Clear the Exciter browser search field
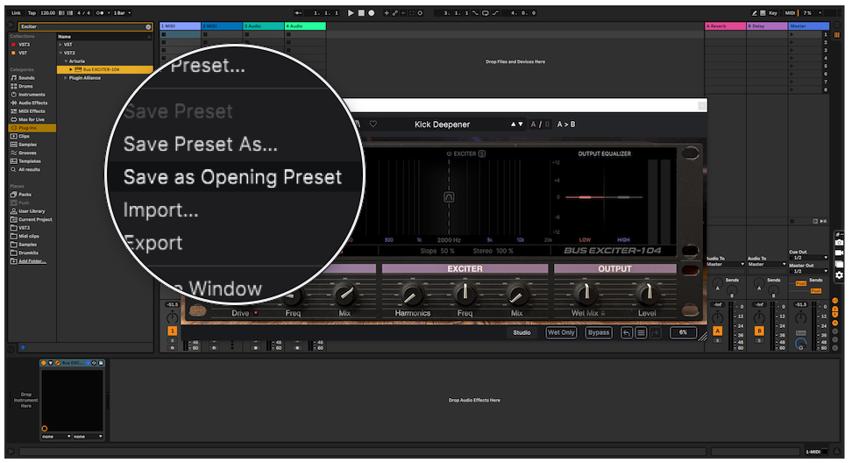 (x=148, y=26)
